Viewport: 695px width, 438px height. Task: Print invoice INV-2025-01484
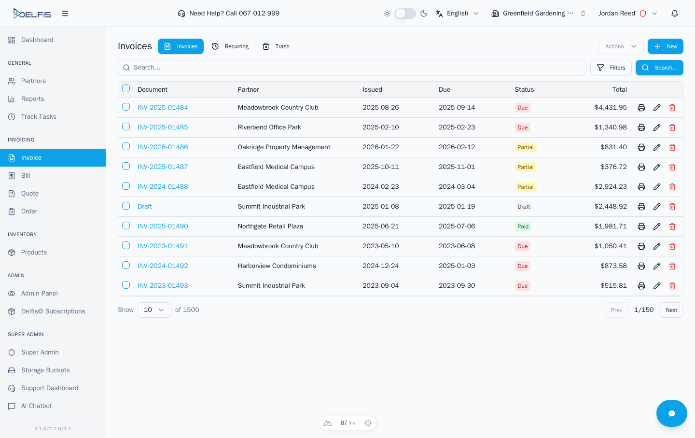641,108
